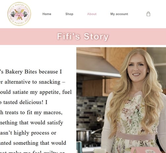
Task: Click the line 'something that would' near bottom
Action: pyautogui.click(x=40, y=143)
